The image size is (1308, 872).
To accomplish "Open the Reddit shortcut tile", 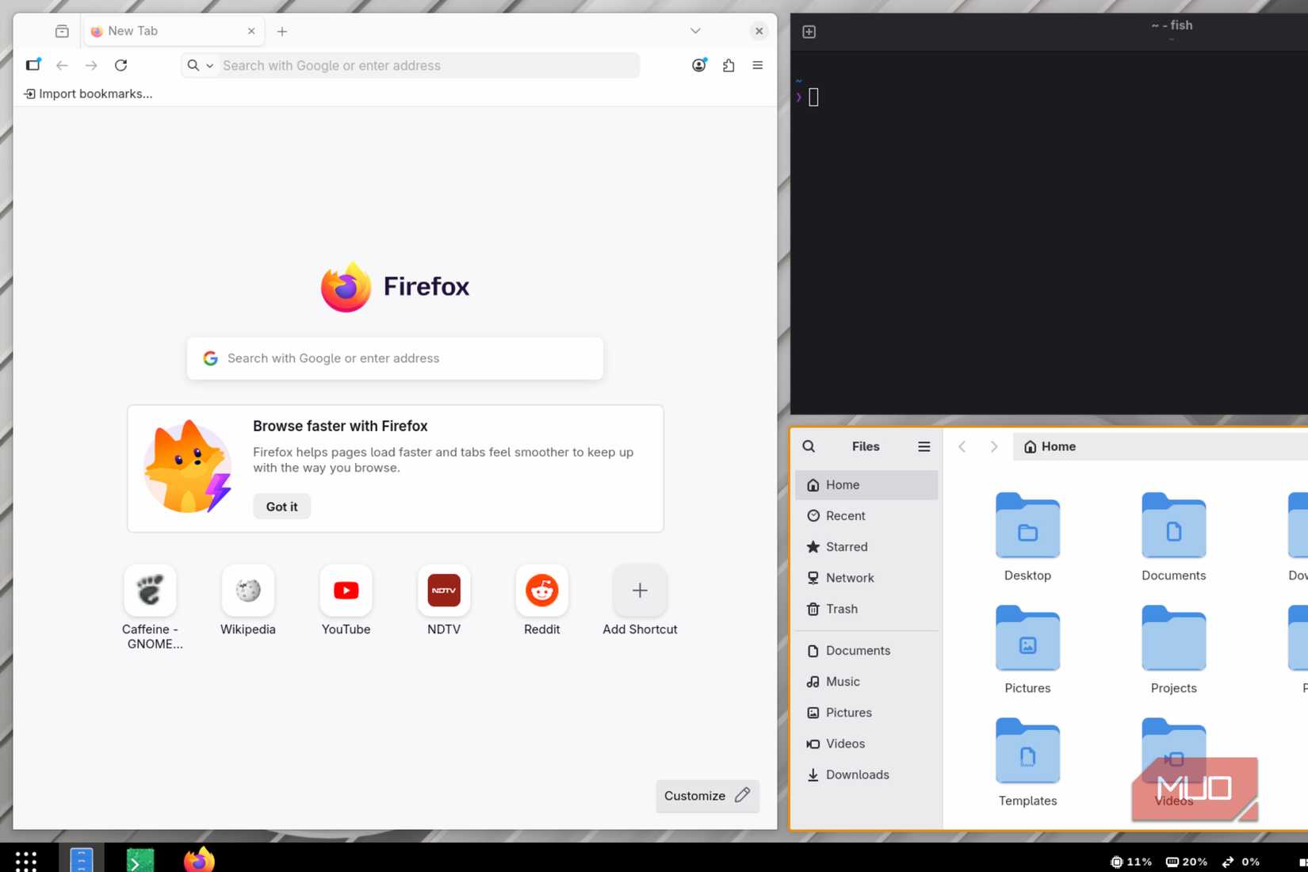I will pyautogui.click(x=541, y=591).
